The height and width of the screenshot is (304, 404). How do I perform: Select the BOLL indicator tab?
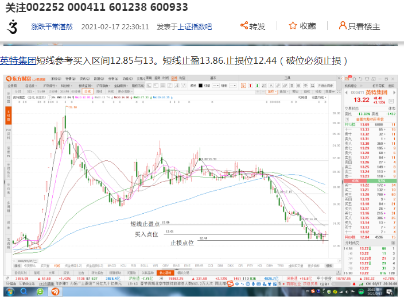click(x=144, y=265)
